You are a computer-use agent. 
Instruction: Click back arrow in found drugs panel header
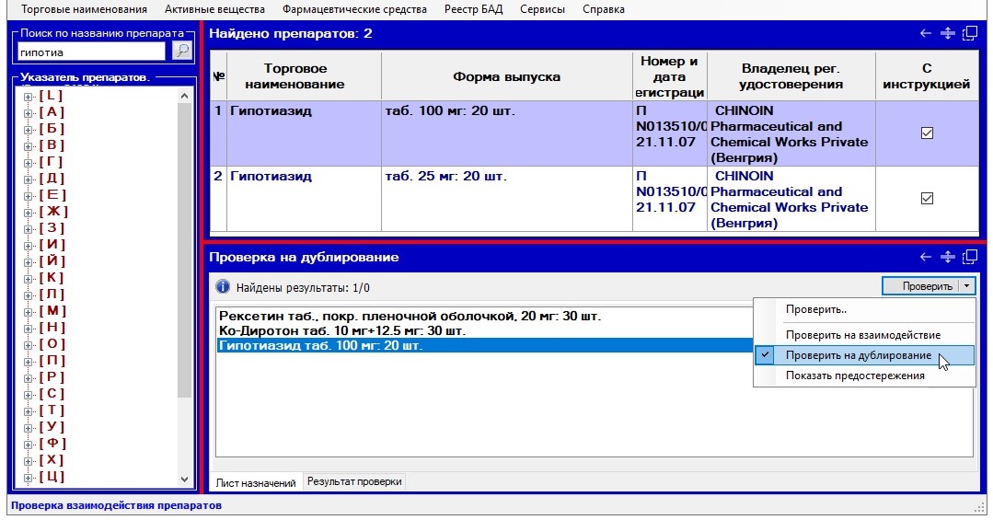[926, 34]
